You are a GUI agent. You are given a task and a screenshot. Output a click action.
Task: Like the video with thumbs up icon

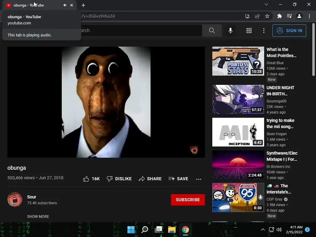click(x=86, y=179)
